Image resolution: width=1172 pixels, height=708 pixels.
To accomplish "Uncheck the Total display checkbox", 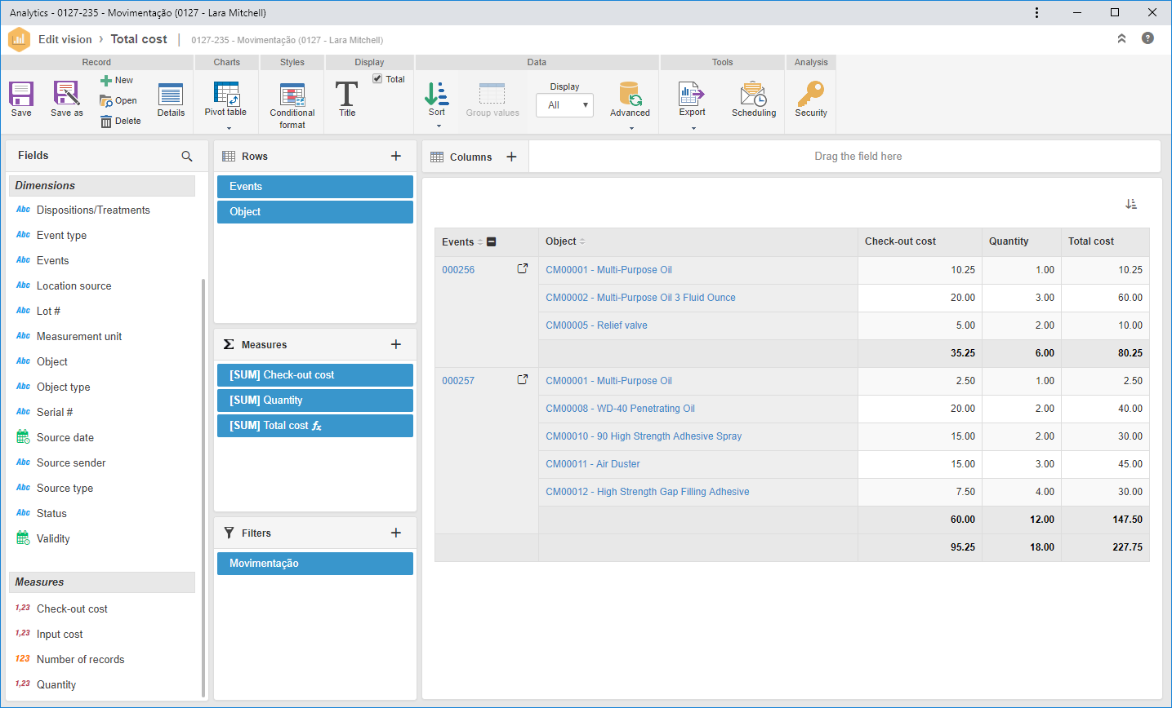I will click(x=377, y=79).
